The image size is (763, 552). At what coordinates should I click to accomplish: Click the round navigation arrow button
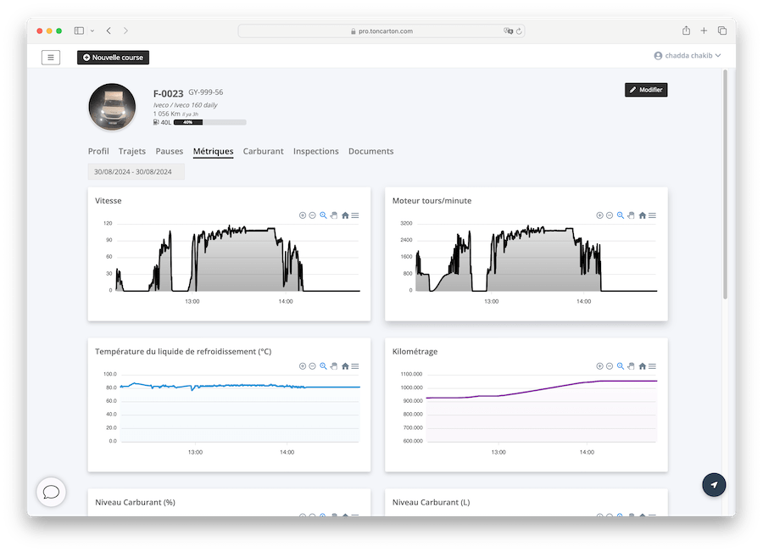[714, 484]
